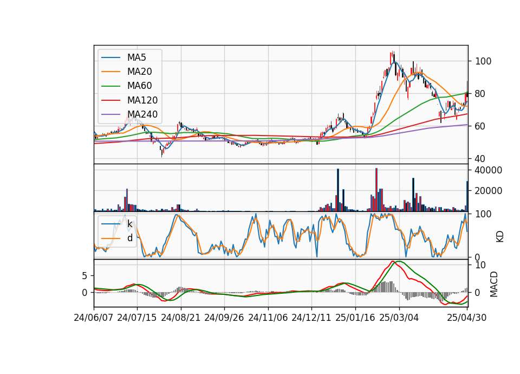Click the 24/08/21 date tick label
This screenshot has width=520, height=374.
click(x=181, y=318)
